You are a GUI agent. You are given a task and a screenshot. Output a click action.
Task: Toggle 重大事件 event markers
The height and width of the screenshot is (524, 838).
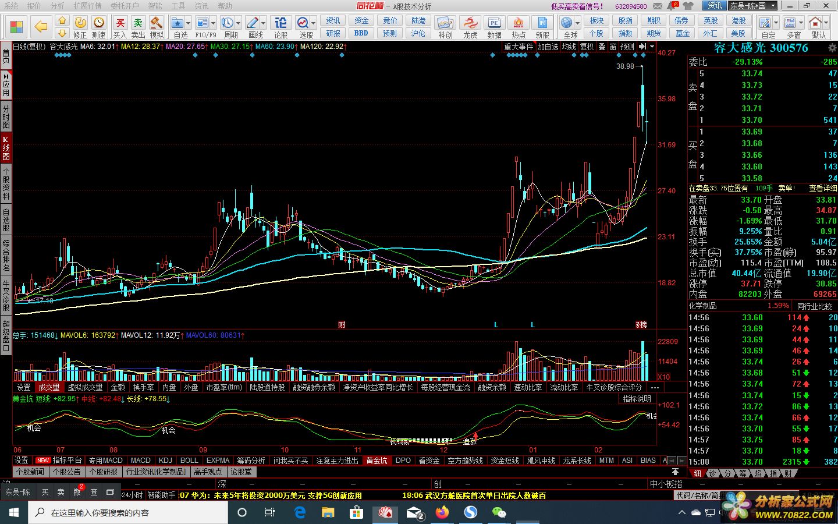[519, 47]
